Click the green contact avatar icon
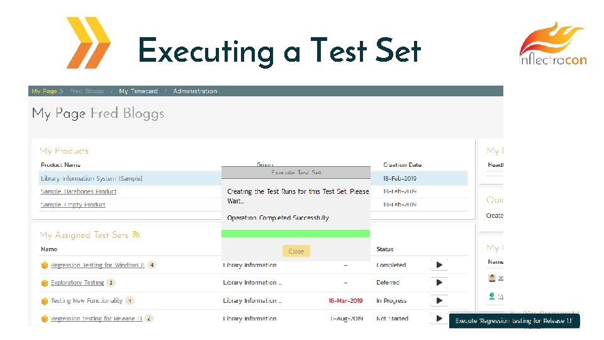 [492, 295]
